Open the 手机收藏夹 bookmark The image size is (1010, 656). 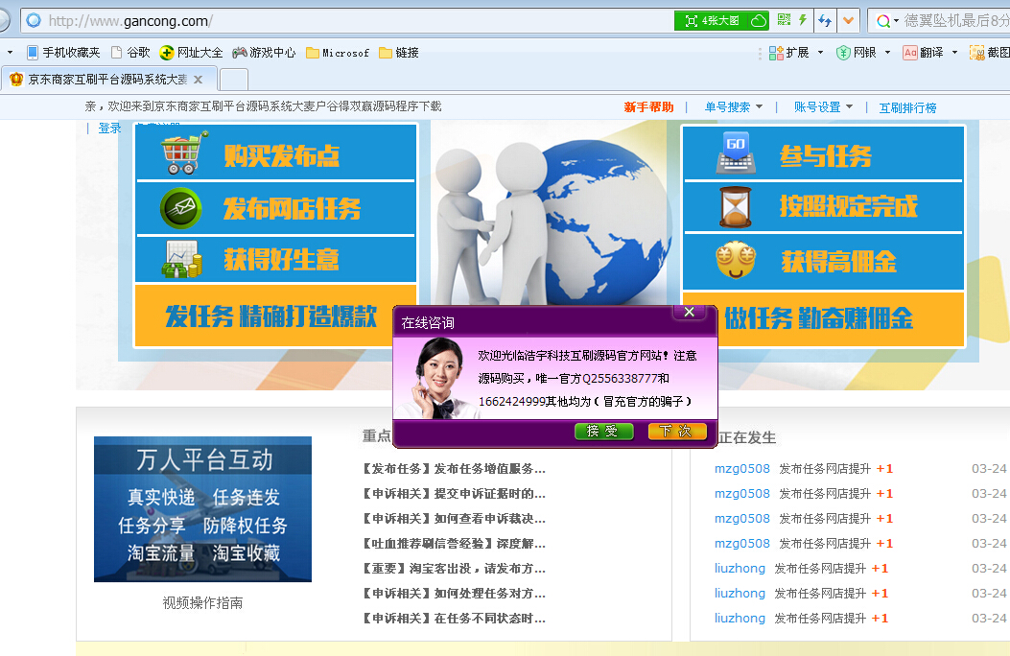[63, 53]
